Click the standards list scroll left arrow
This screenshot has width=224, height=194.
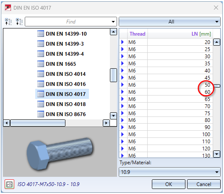(7, 123)
